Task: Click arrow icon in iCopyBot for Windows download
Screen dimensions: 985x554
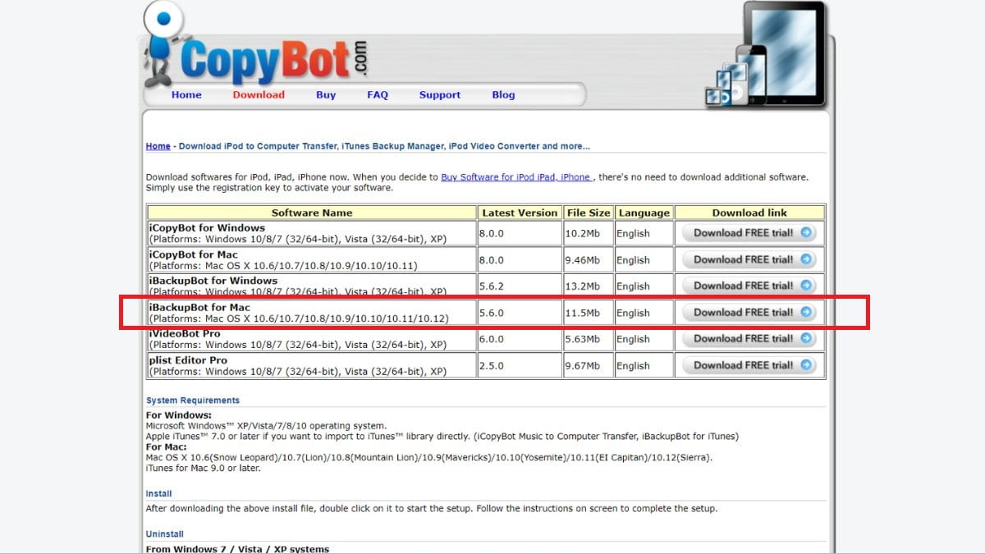Action: 806,233
